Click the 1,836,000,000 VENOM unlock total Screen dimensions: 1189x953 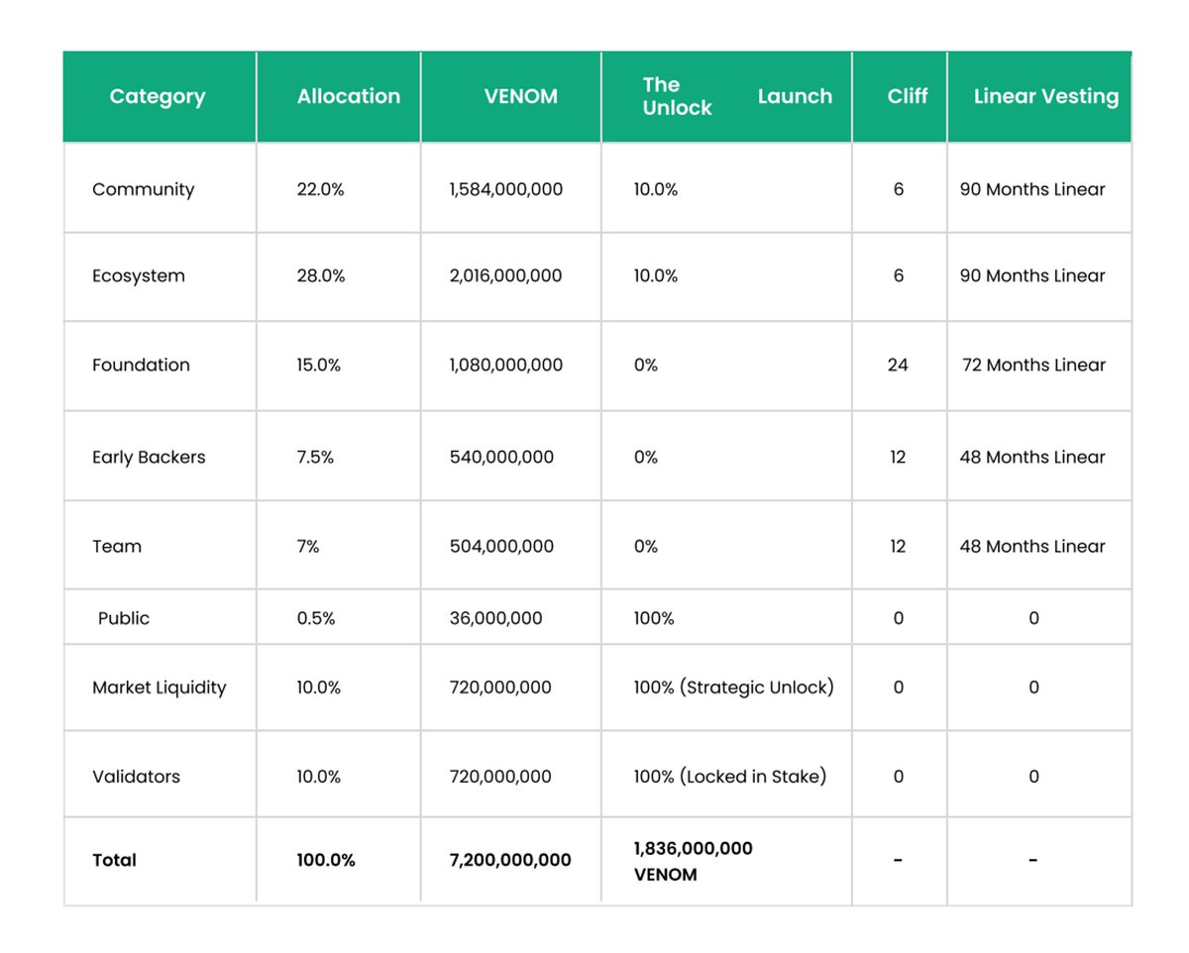pyautogui.click(x=693, y=860)
